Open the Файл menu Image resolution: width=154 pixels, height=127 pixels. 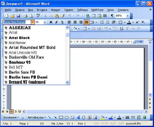[8, 10]
